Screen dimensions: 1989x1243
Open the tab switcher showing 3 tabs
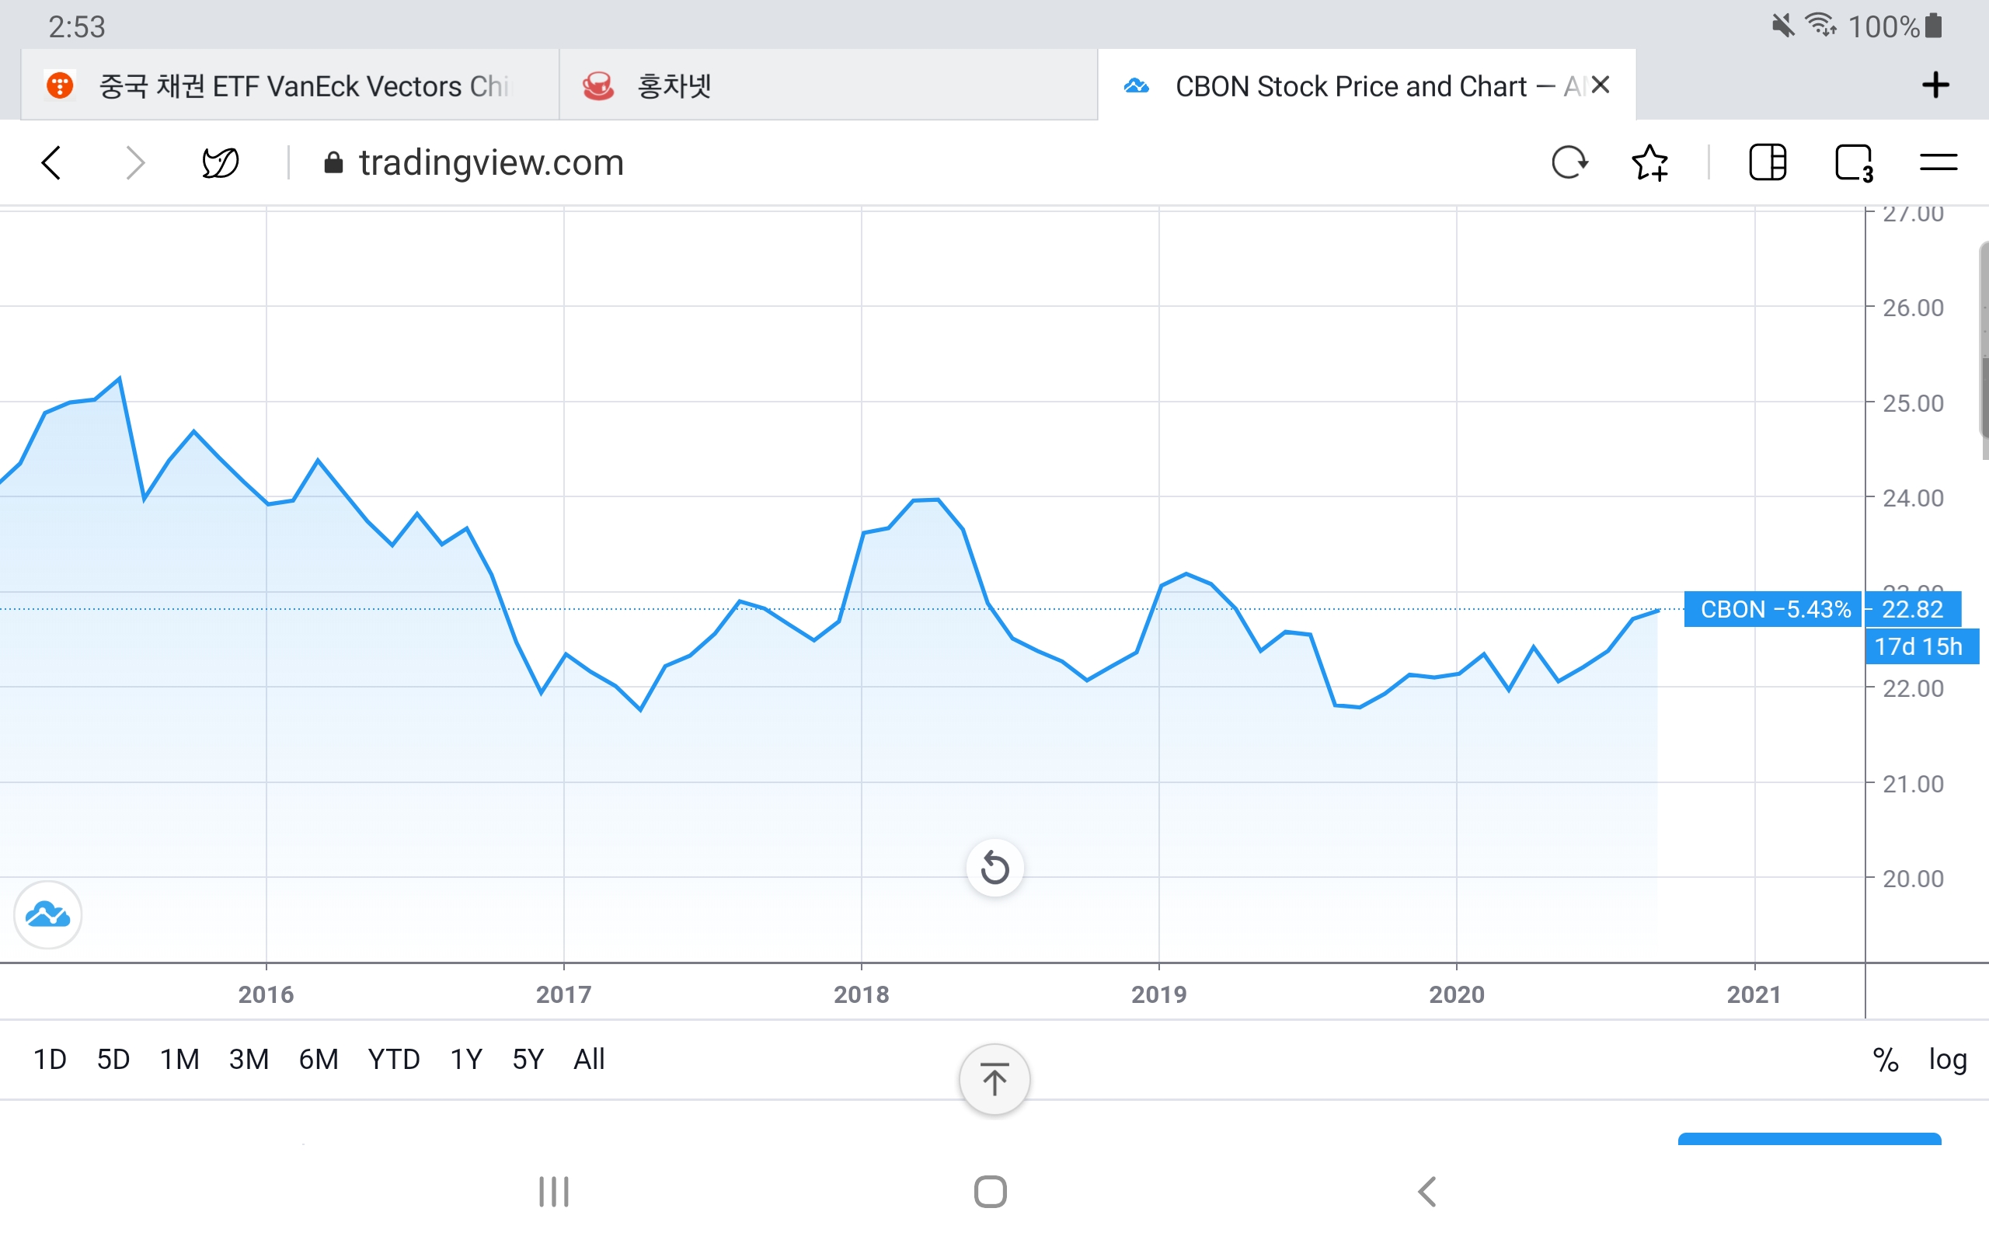click(1853, 162)
